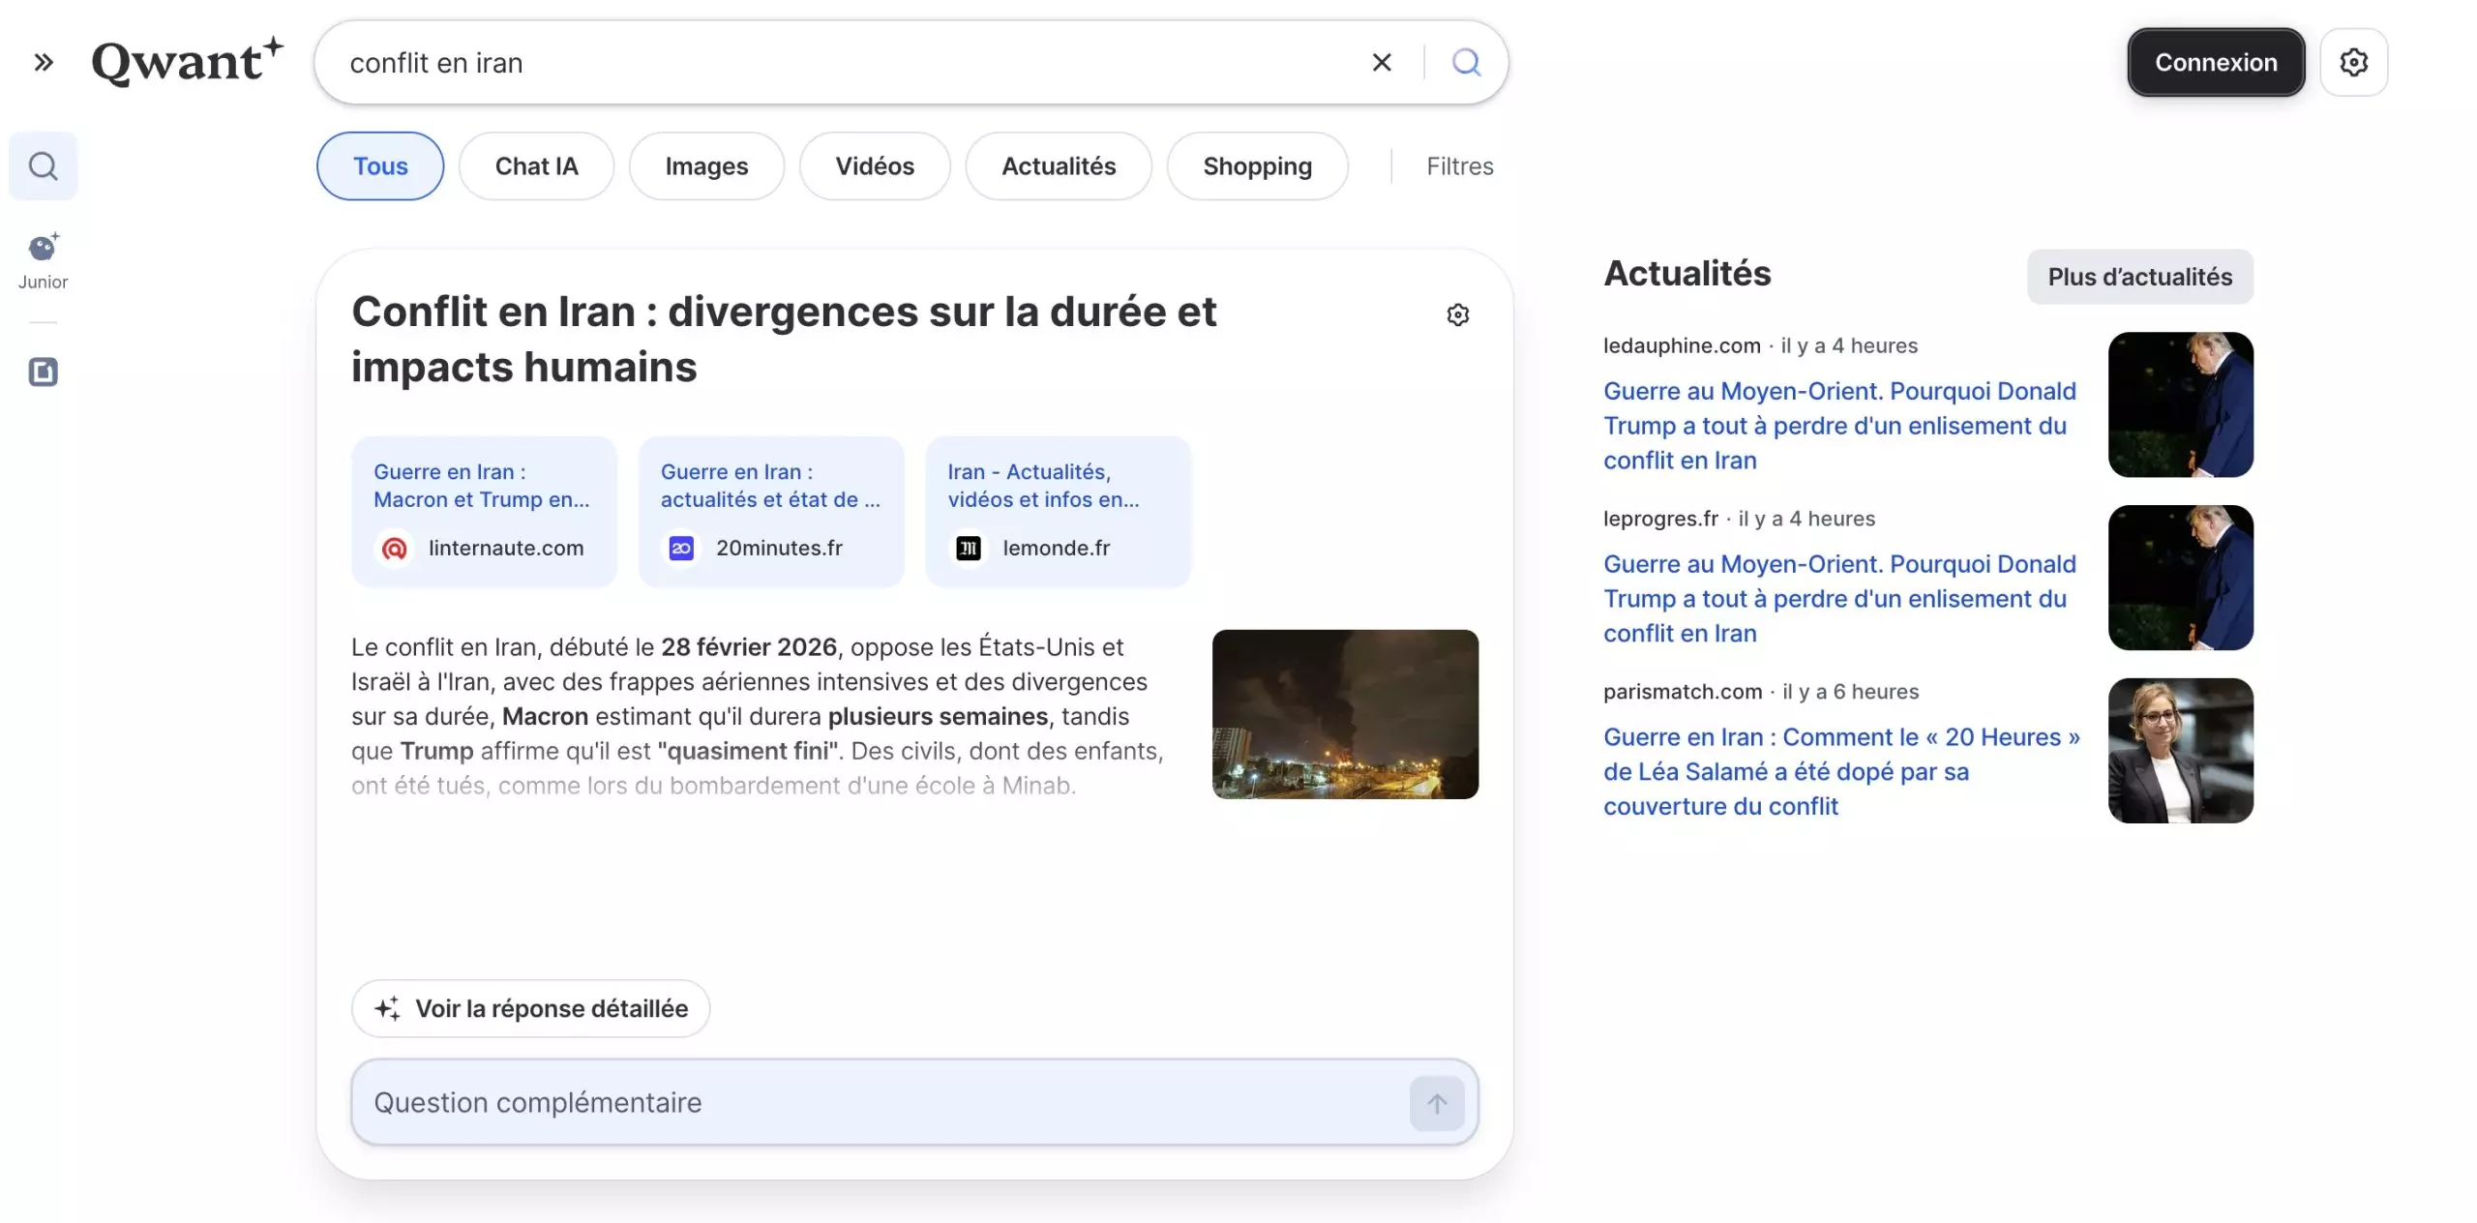Open the linternaute.com source card
This screenshot has width=2477, height=1223.
tap(484, 512)
